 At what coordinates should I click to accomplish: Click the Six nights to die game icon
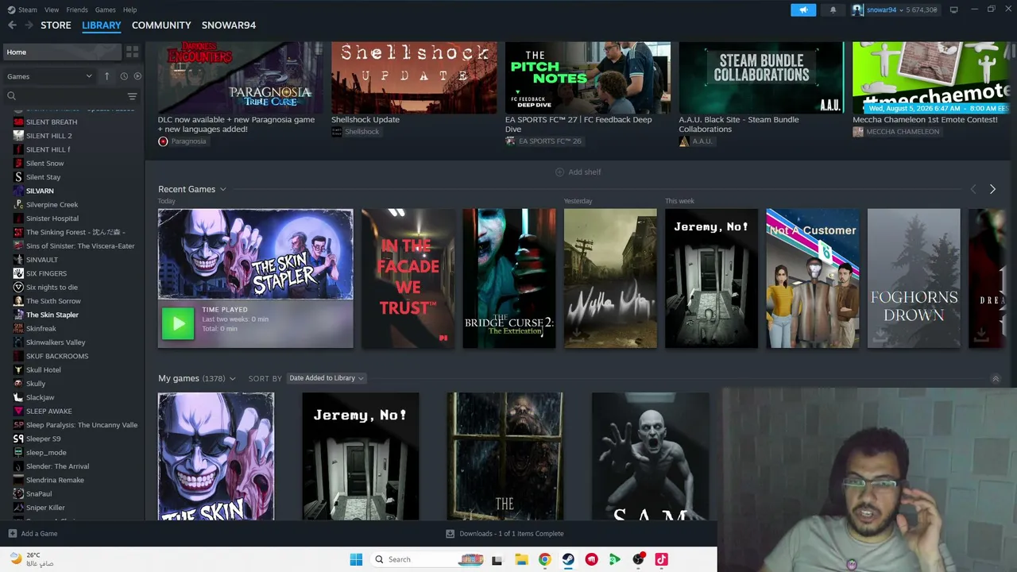click(x=18, y=288)
